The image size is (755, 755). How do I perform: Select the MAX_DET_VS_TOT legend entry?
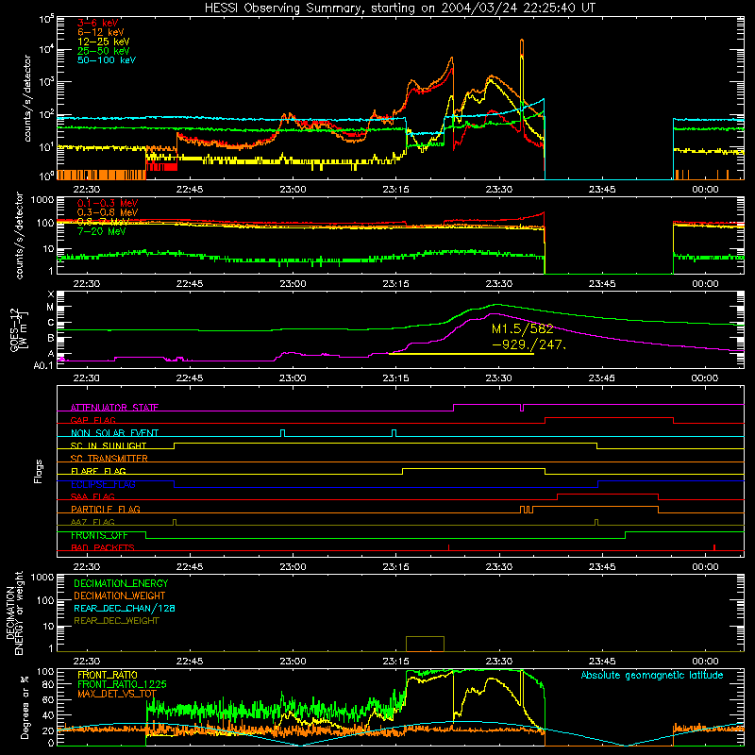click(x=117, y=694)
